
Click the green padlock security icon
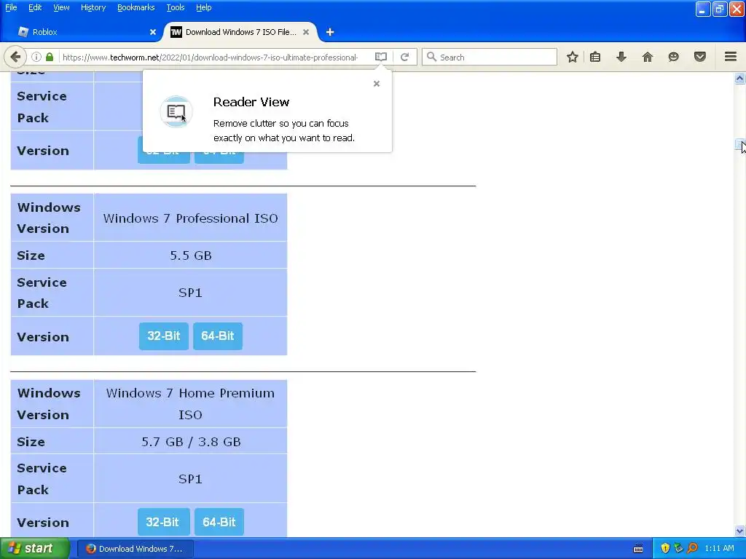click(50, 57)
